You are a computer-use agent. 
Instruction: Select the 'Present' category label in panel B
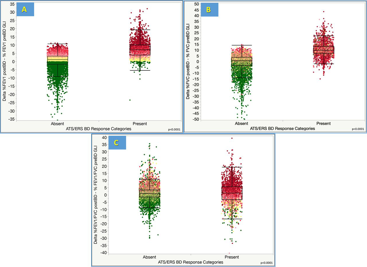[323, 123]
